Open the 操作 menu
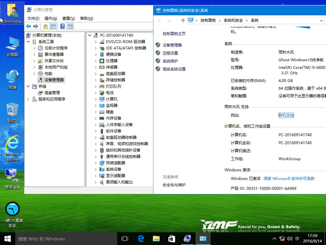This screenshot has height=245, width=326. (x=50, y=18)
